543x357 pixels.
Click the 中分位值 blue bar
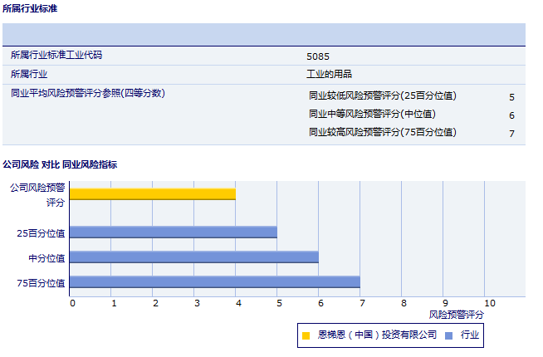pyautogui.click(x=193, y=257)
